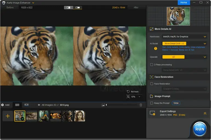Select the tiger thumbnail

tap(20, 116)
